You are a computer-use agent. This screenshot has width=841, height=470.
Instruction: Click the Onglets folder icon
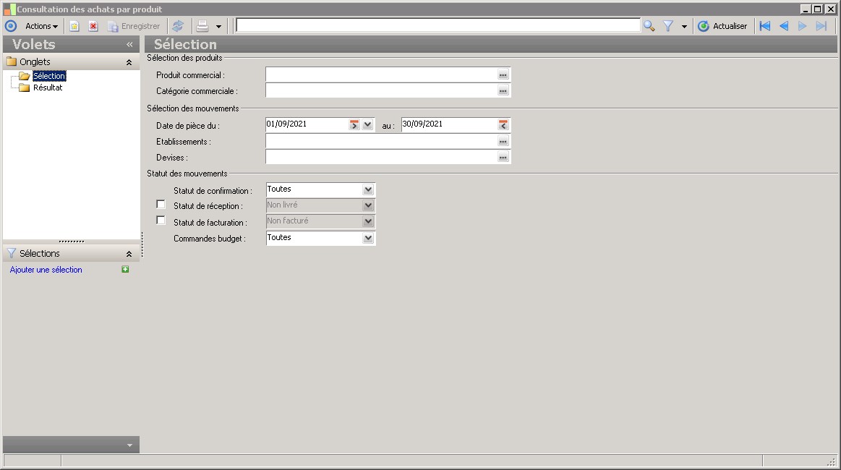pyautogui.click(x=12, y=61)
